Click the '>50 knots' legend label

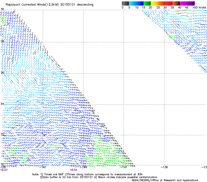pos(199,8)
